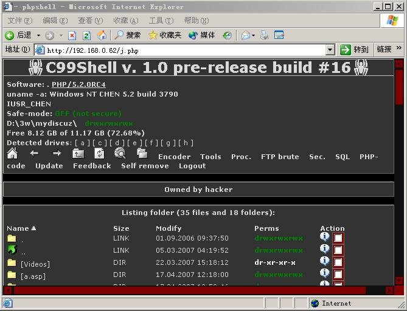Image resolution: width=407 pixels, height=311 pixels.
Task: Click the IE Back arrow icon
Action: 10,35
